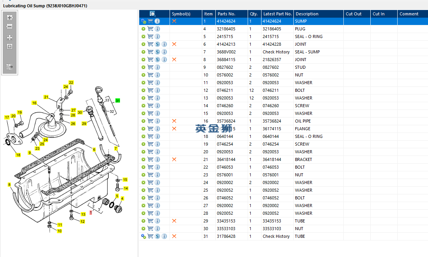Screen dimensions: 428x257
Task: Select callout 18 on the diagram
Action: pyautogui.click(x=18, y=155)
